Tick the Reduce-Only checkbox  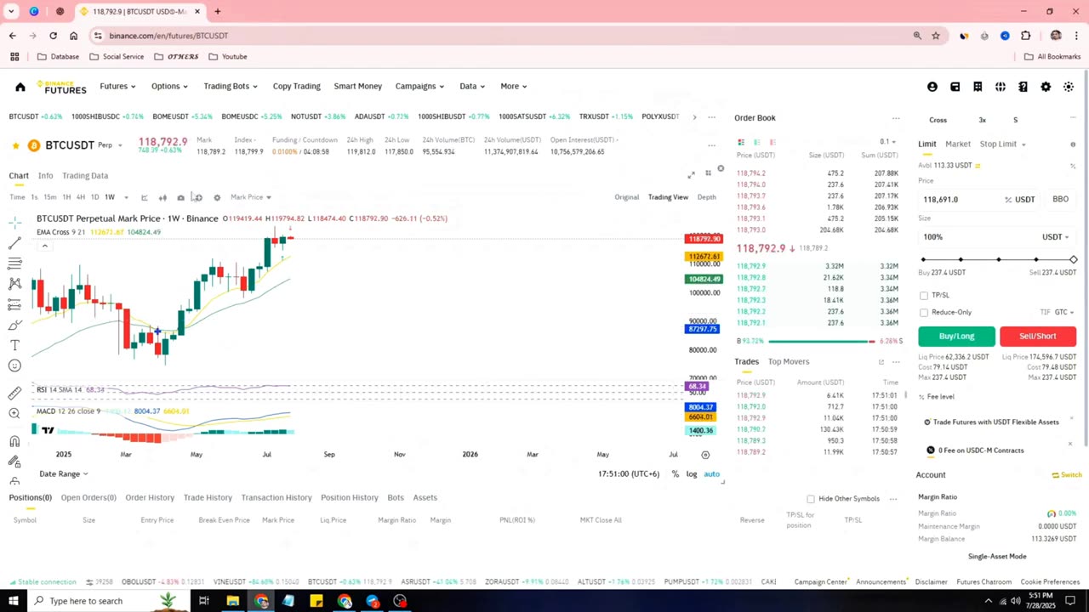(x=924, y=313)
